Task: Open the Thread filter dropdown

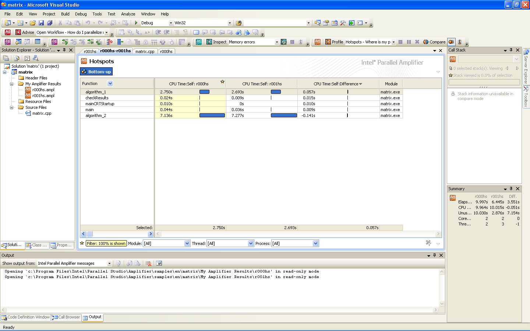Action: coord(251,243)
